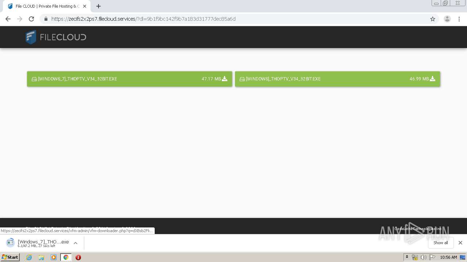Go back to the previous page
Screen dimensions: 467x262
coord(8,19)
